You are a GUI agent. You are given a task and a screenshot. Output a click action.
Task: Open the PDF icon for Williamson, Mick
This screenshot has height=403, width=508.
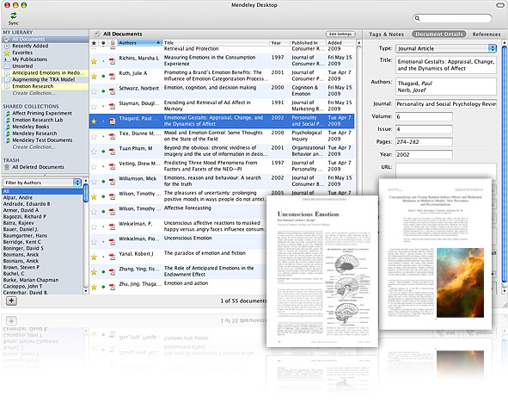pyautogui.click(x=112, y=182)
